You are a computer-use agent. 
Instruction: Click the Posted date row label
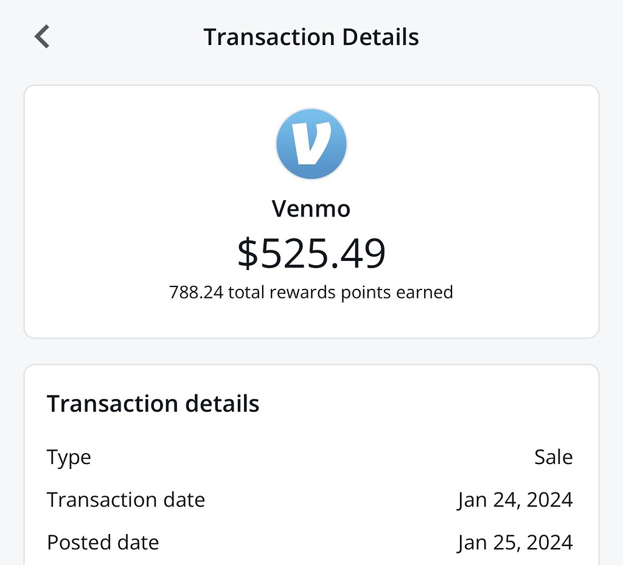click(102, 542)
